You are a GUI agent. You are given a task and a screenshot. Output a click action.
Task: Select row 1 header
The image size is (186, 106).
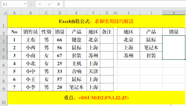point(3,21)
